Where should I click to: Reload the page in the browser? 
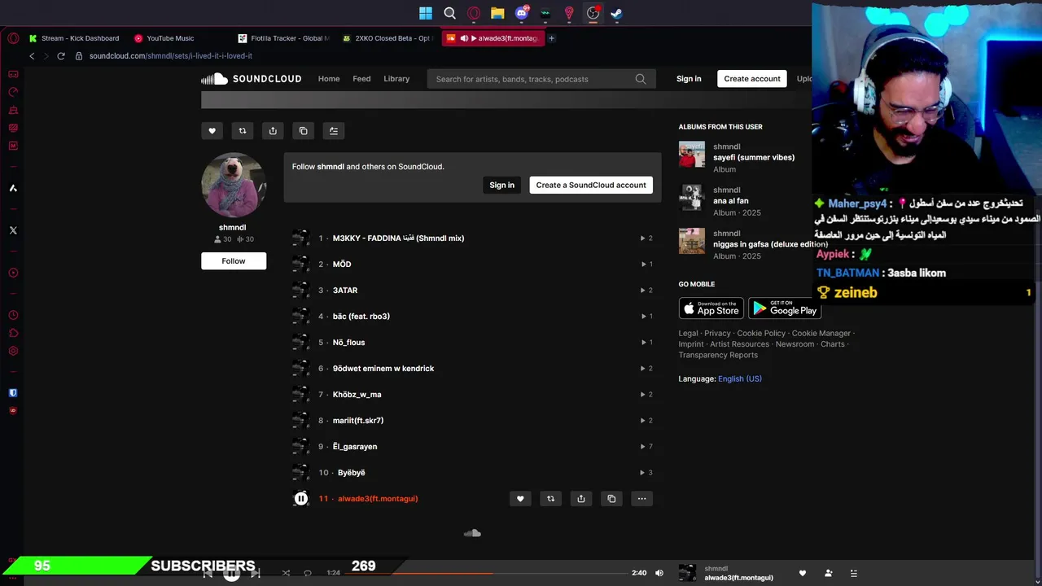tap(60, 56)
